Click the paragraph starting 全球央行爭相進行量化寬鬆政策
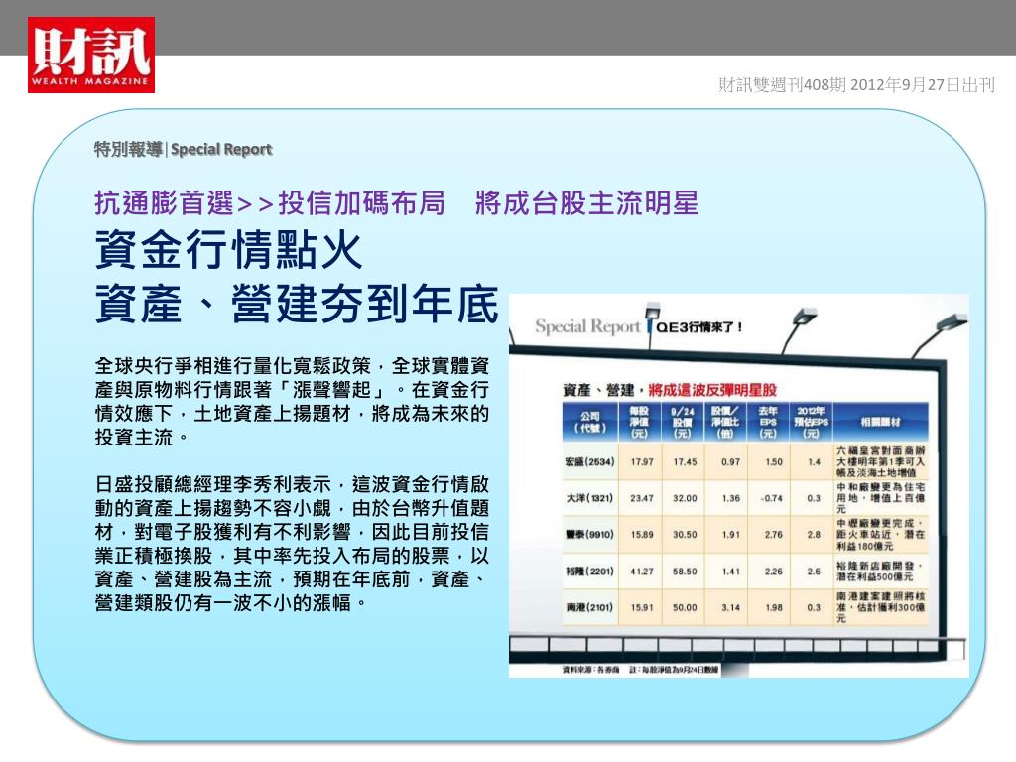The image size is (1016, 762). 292,401
